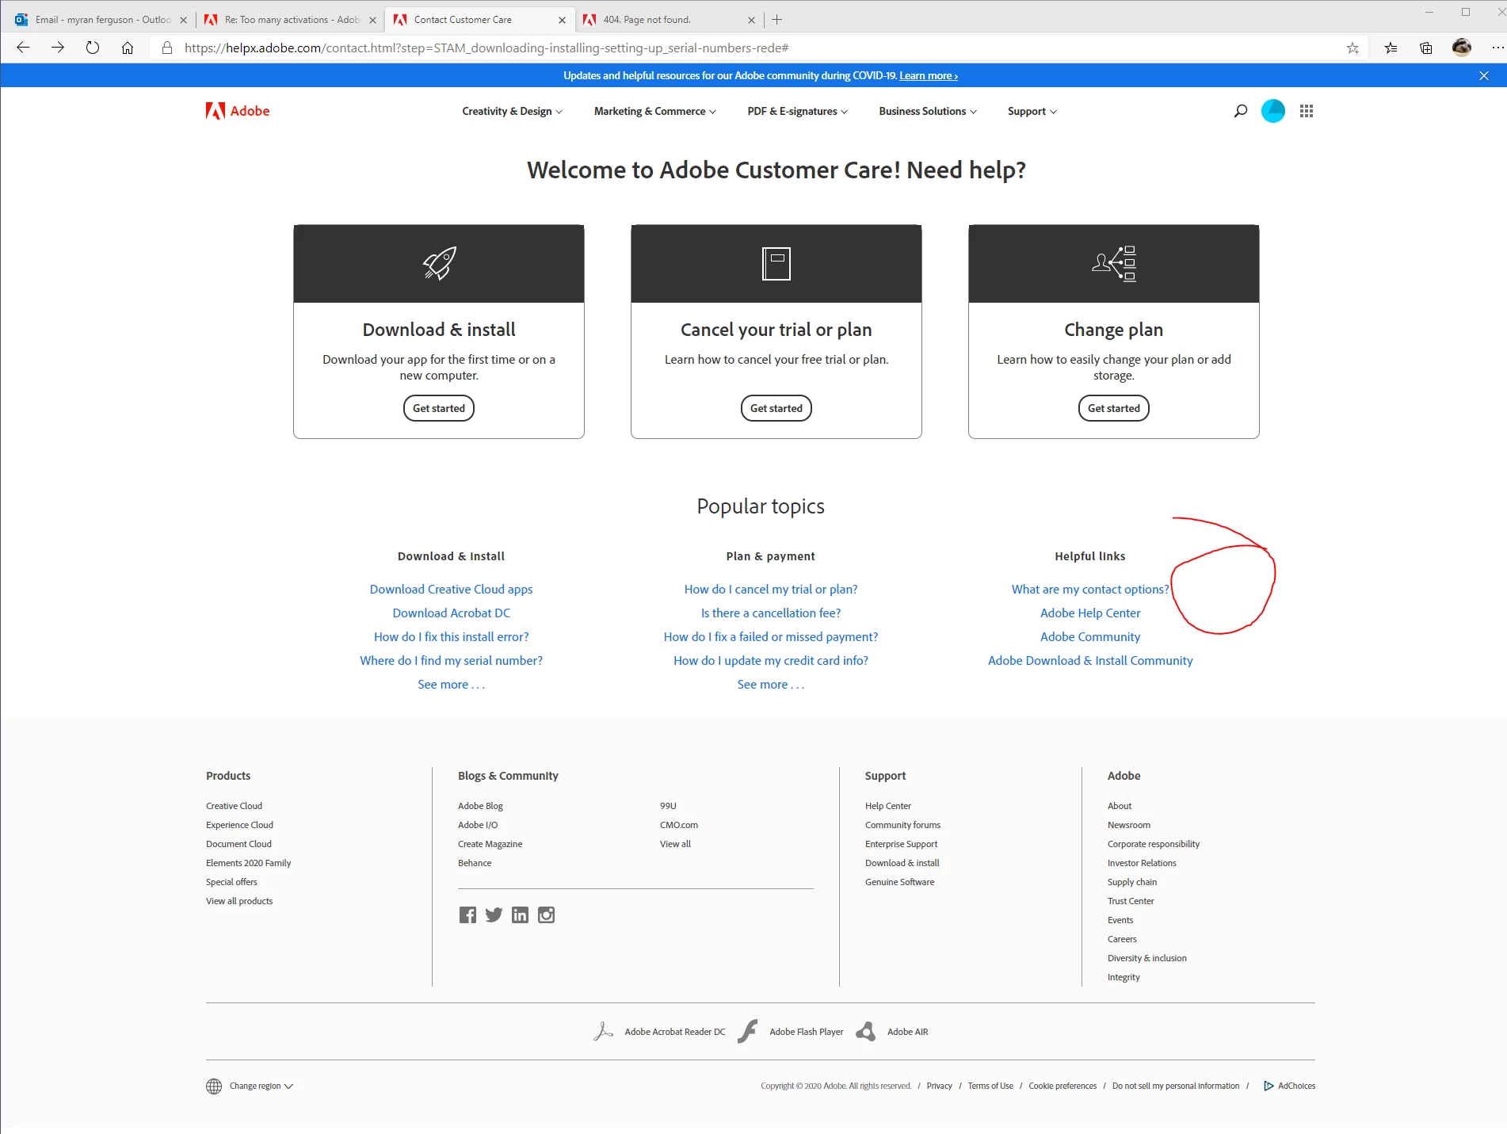Screen dimensions: 1507x1134
Task: Open What are my contact options link
Action: tap(1090, 589)
